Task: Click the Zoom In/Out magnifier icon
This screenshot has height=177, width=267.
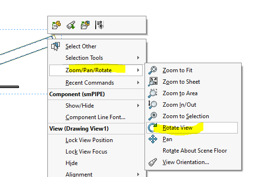Action: point(153,105)
